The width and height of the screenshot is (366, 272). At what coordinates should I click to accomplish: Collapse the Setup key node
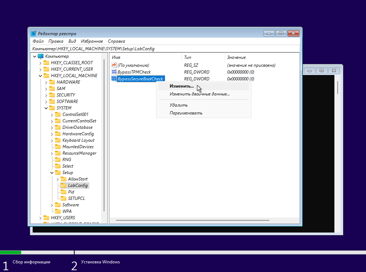tap(52, 173)
